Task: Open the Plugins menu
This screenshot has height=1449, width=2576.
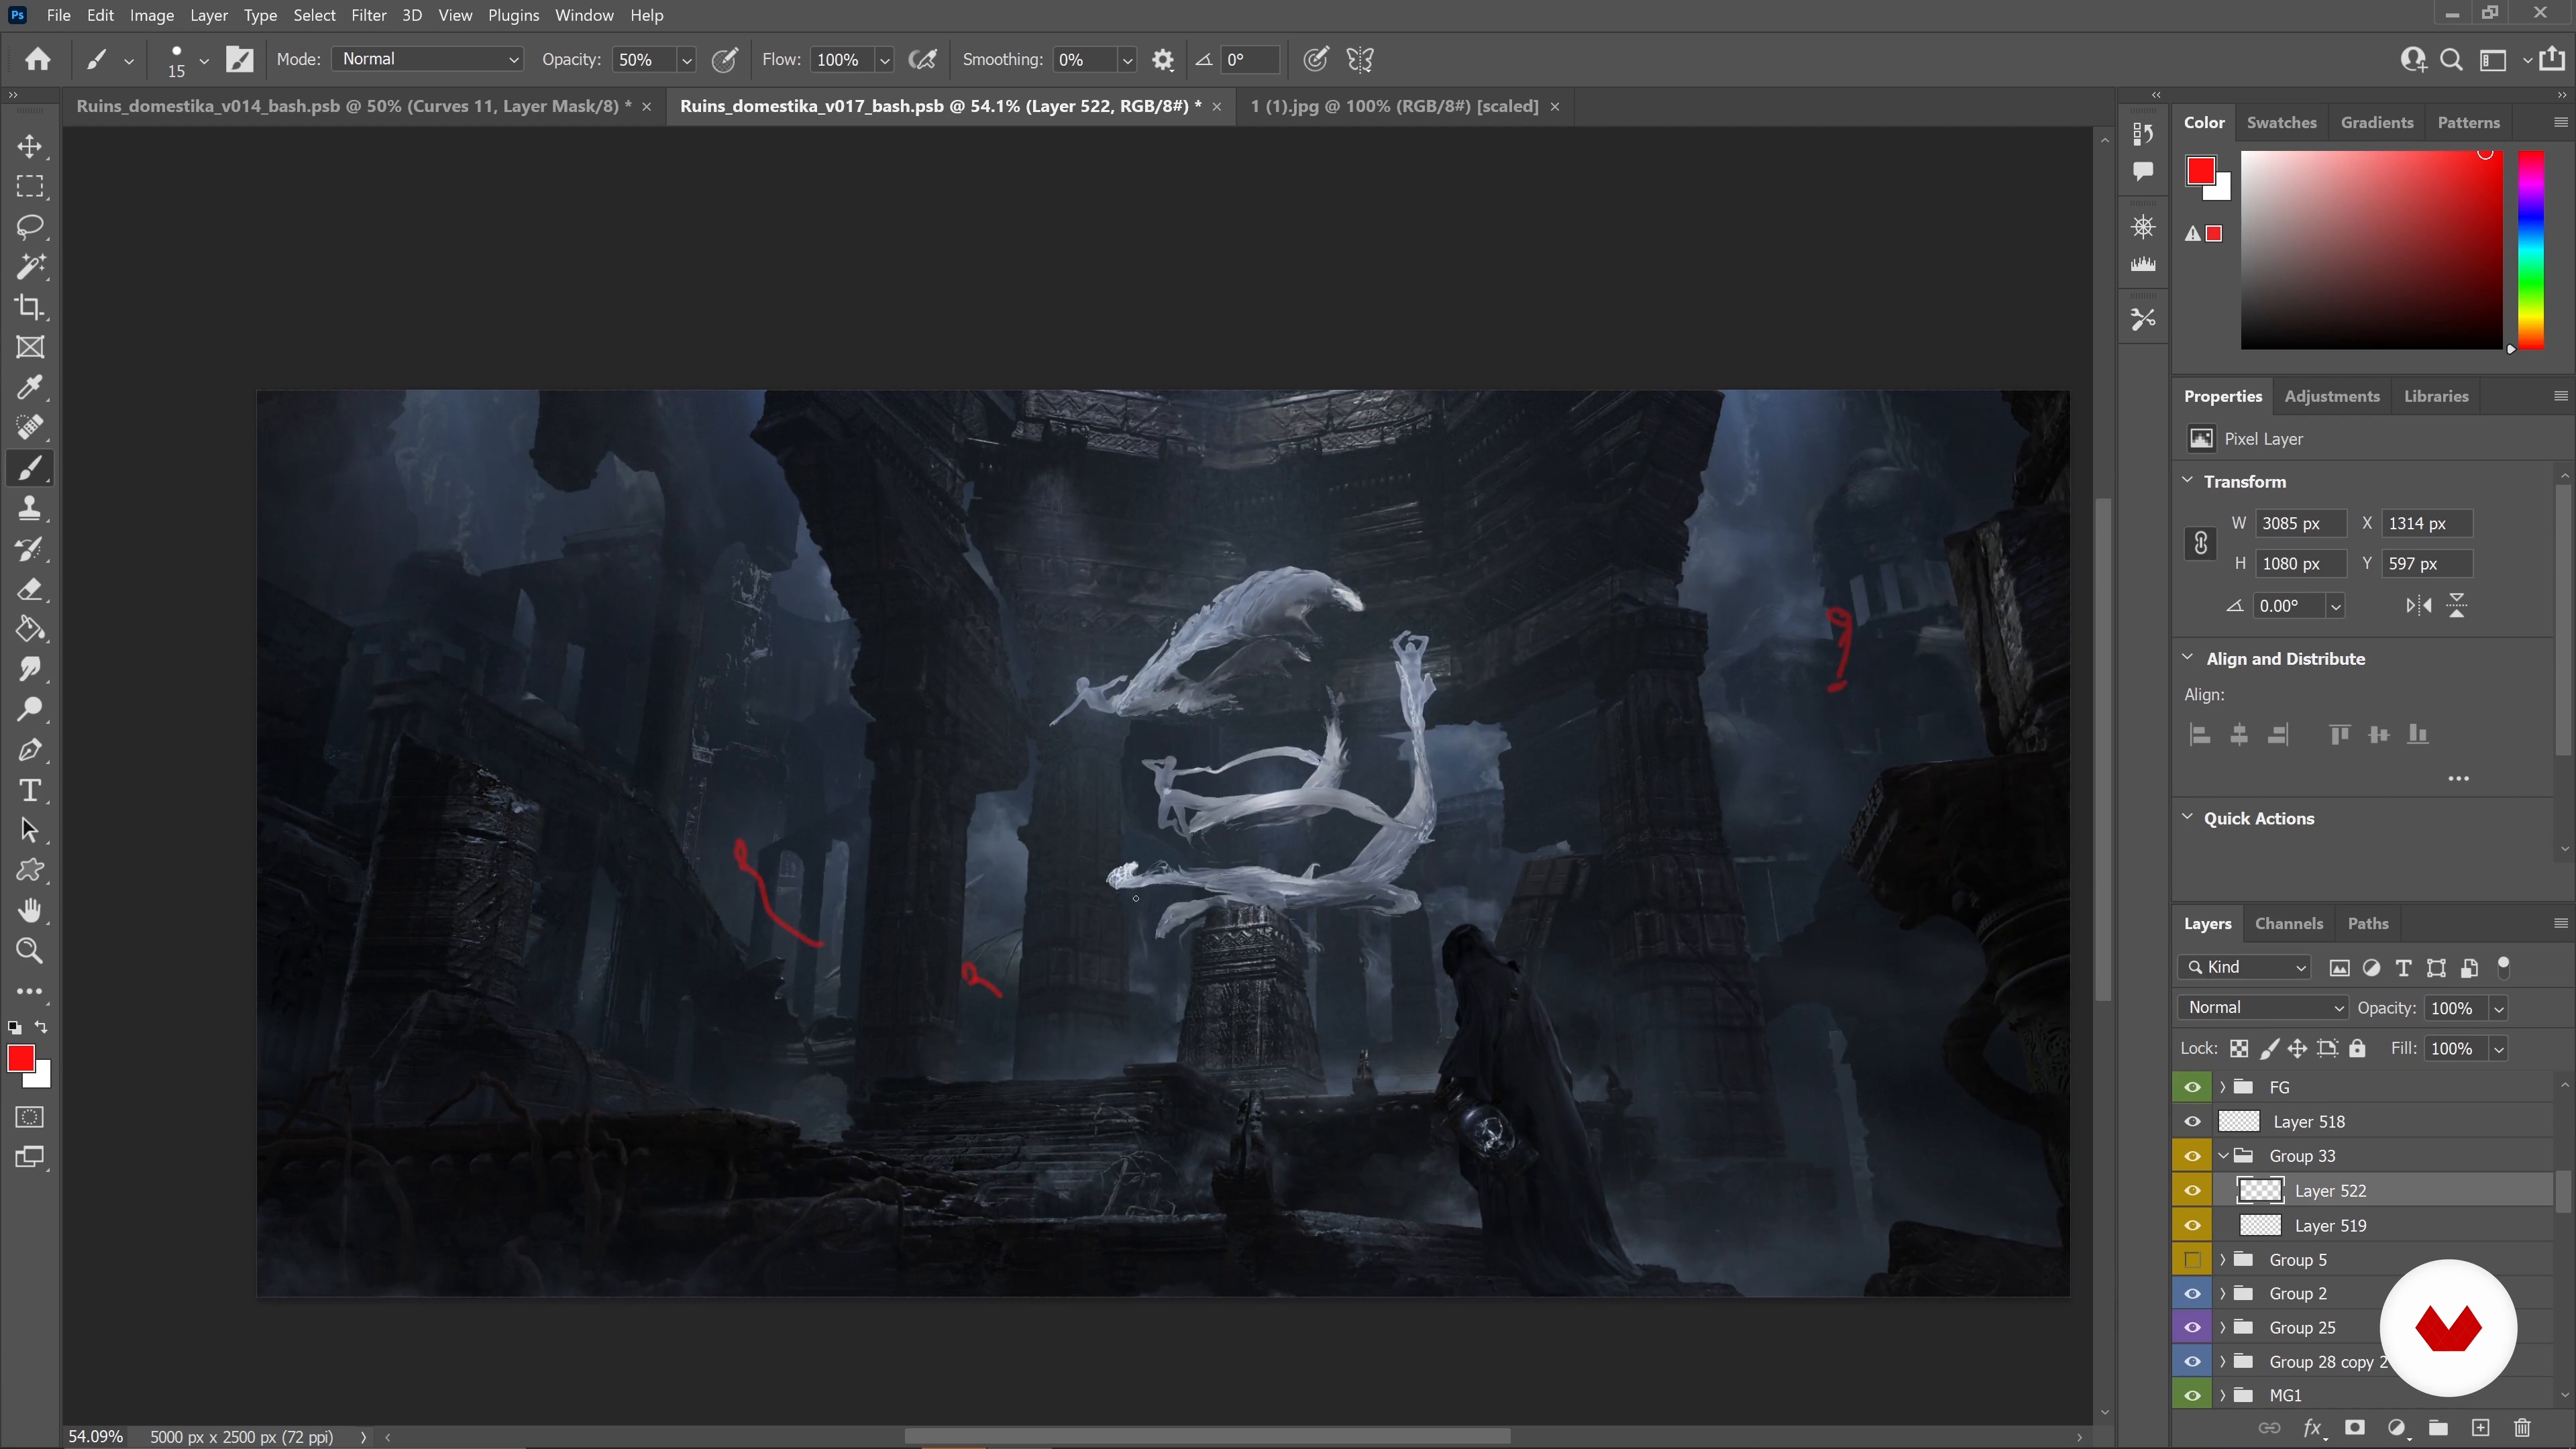Action: click(x=513, y=15)
